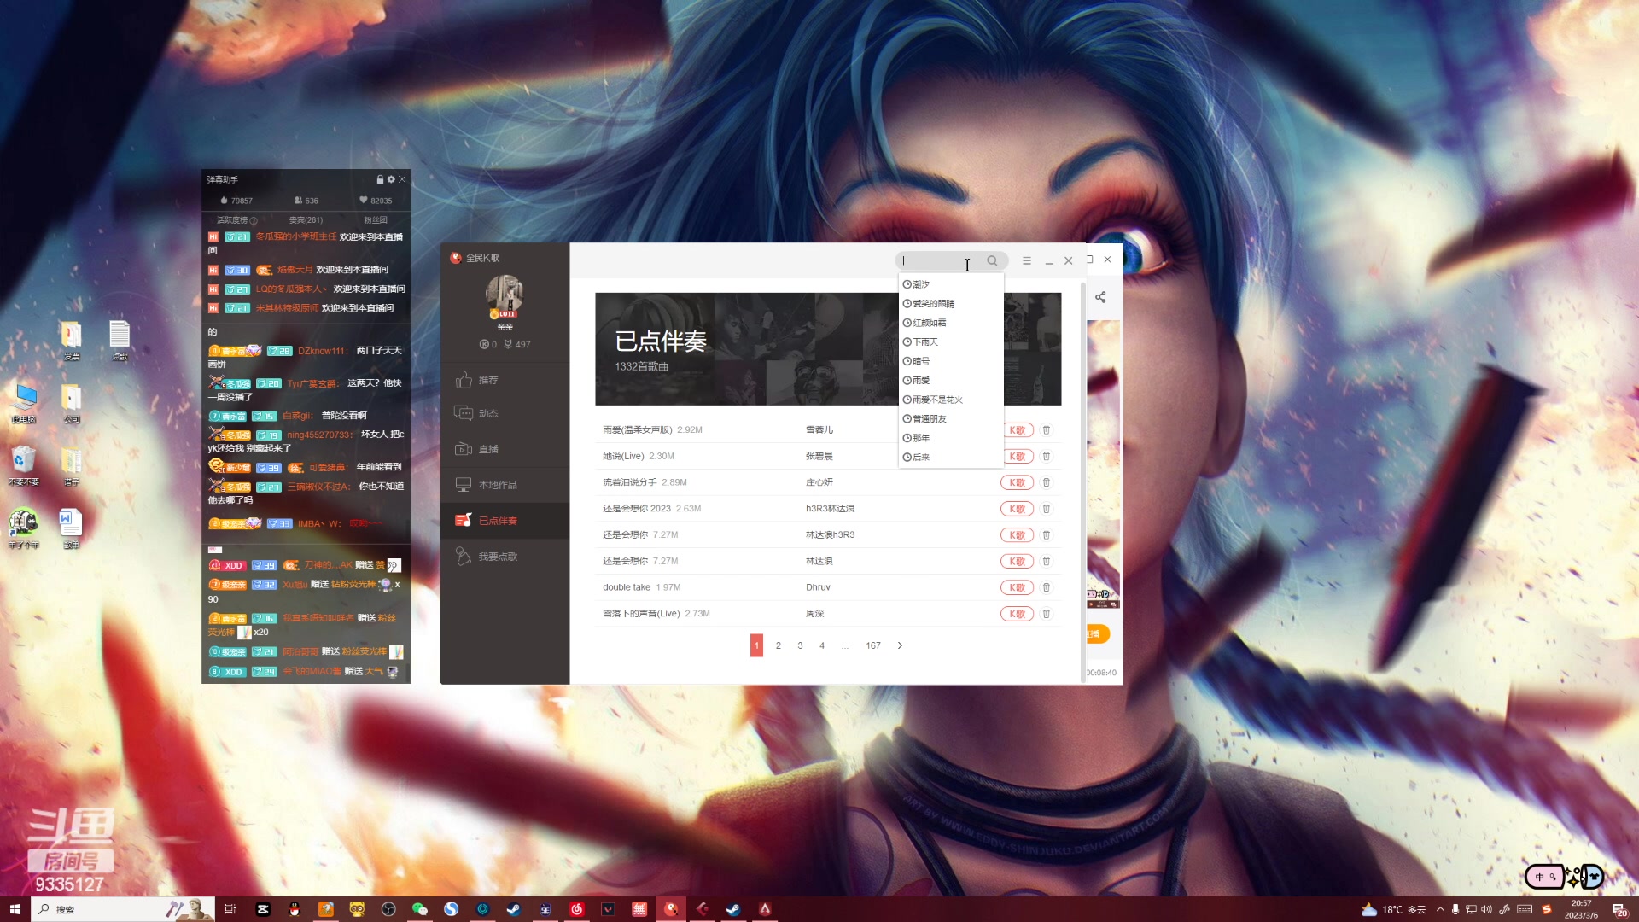Viewport: 1639px width, 922px height.
Task: Click help question mark beside 活跃度榜
Action: [254, 220]
